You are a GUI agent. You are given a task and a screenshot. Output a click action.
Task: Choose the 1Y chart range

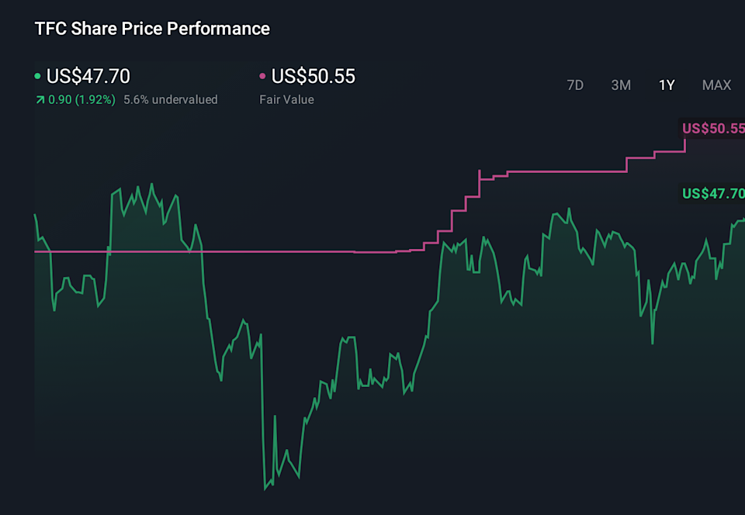coord(667,85)
